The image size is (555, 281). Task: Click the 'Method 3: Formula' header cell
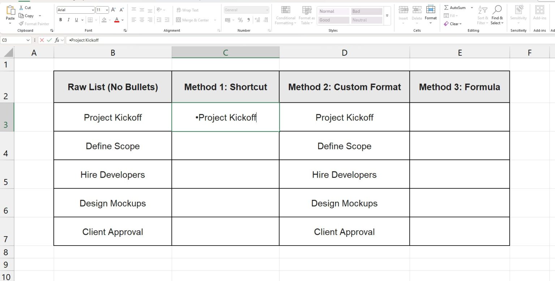point(460,87)
